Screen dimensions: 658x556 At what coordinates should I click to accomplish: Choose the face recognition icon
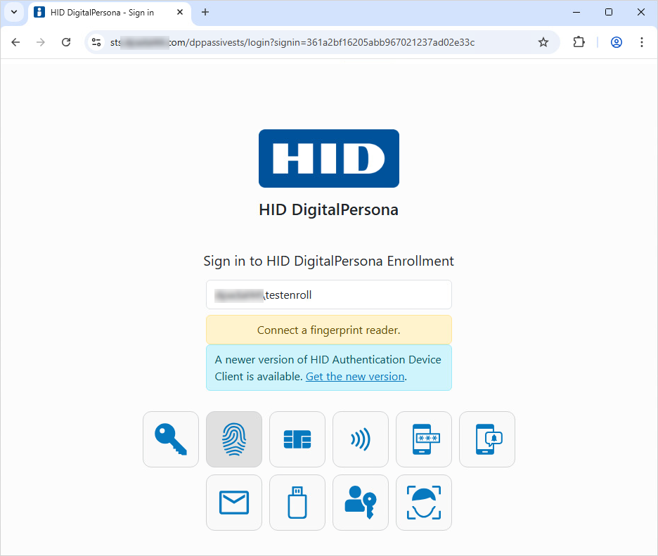click(424, 503)
